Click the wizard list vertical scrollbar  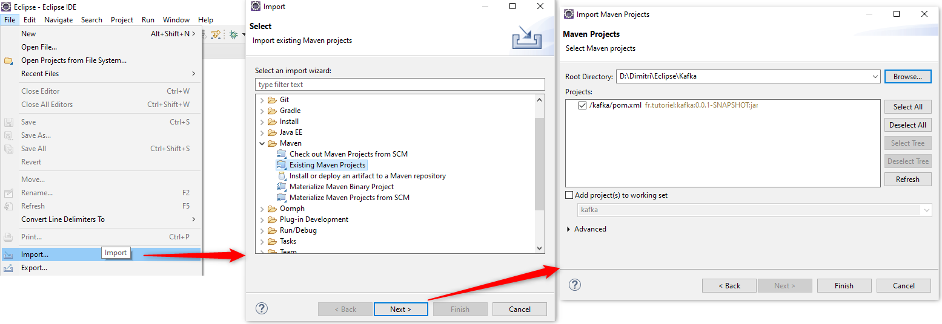tap(540, 163)
